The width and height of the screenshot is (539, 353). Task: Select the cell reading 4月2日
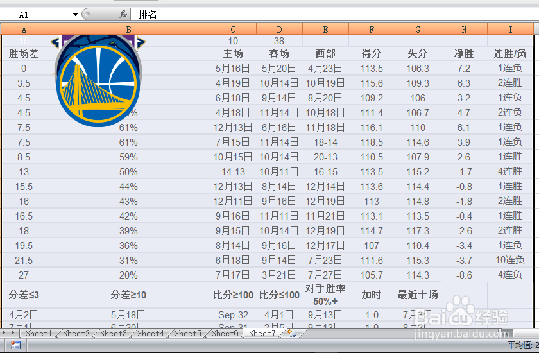click(24, 315)
